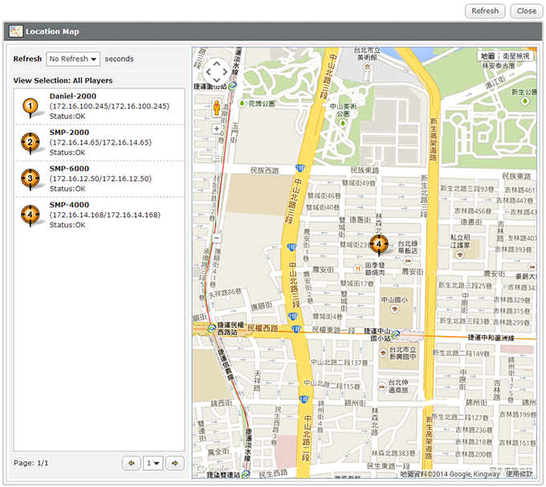Image resolution: width=546 pixels, height=487 pixels.
Task: Zoom out with the map minus button
Action: click(217, 238)
